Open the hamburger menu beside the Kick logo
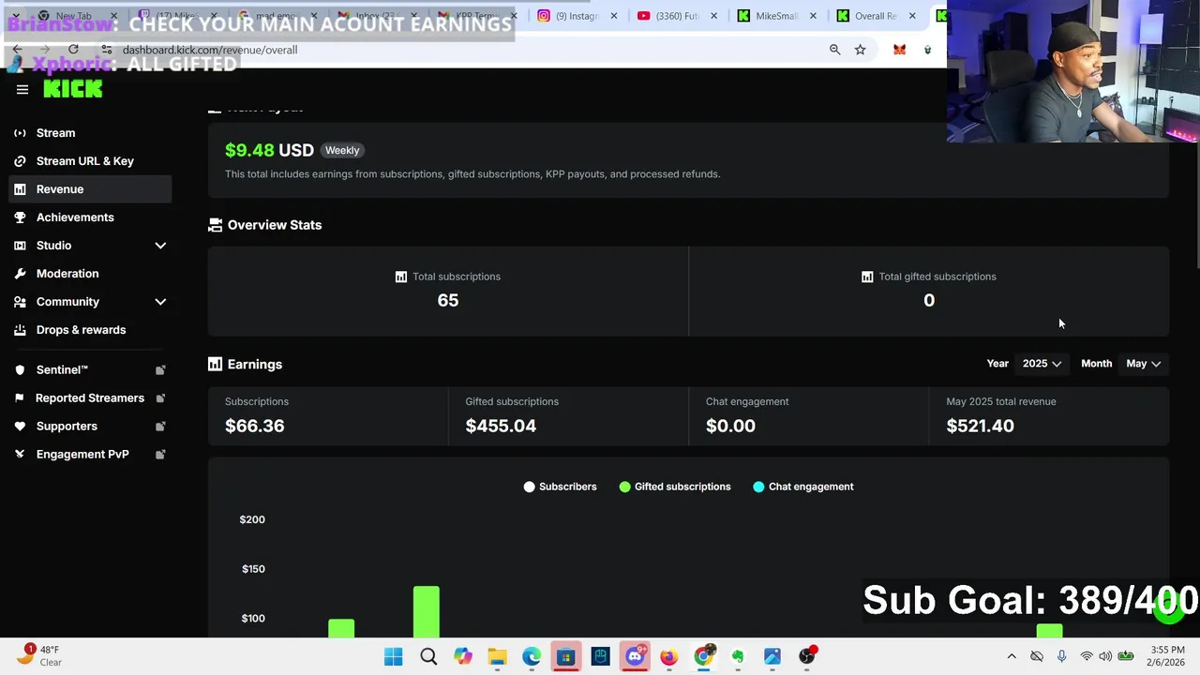 22,90
